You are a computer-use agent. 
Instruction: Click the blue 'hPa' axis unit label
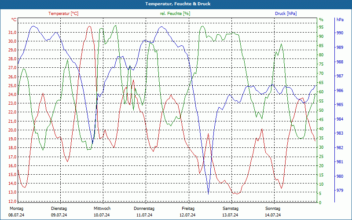[x=340, y=20]
